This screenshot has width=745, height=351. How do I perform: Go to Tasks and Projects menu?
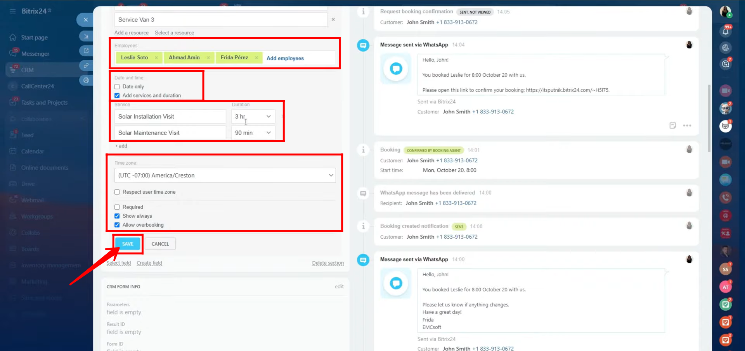44,103
